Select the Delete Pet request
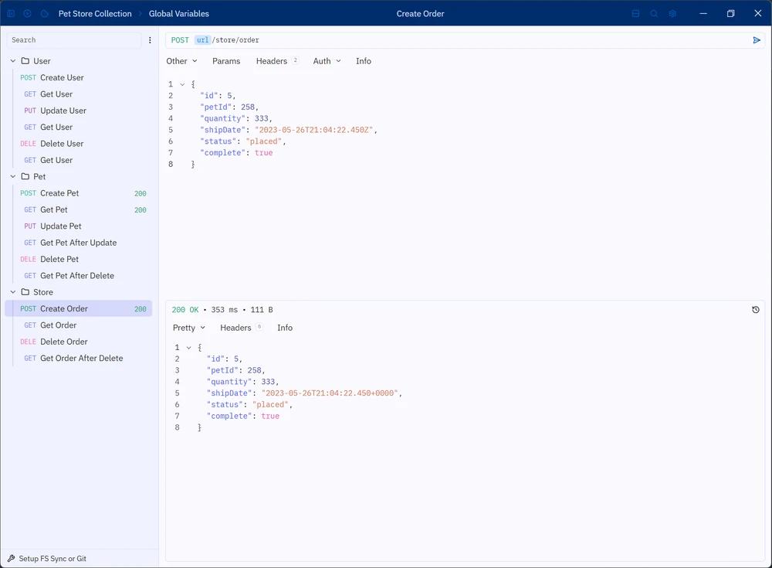The width and height of the screenshot is (772, 568). tap(79, 260)
